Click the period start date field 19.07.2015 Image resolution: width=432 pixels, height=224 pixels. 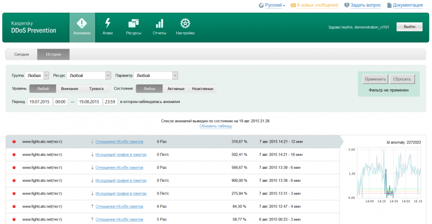[x=40, y=102]
